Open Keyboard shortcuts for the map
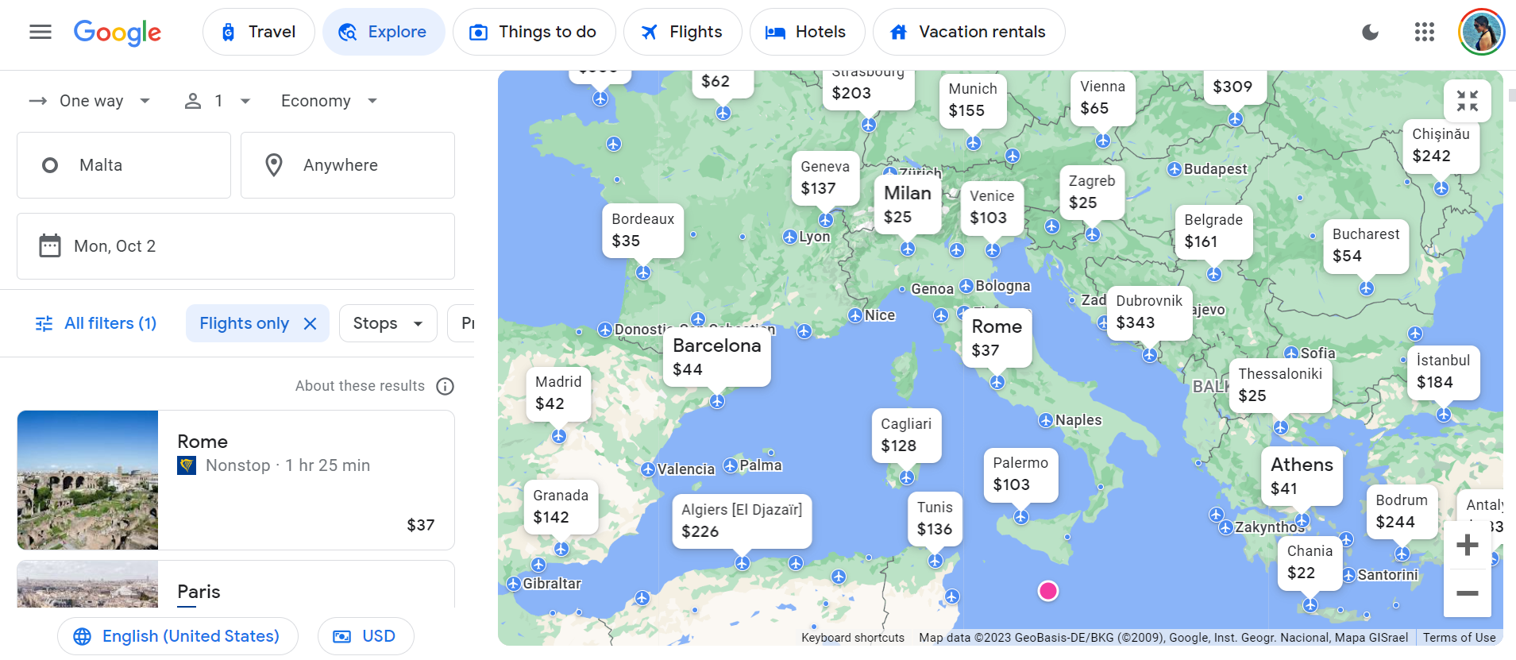Image resolution: width=1516 pixels, height=660 pixels. [853, 638]
